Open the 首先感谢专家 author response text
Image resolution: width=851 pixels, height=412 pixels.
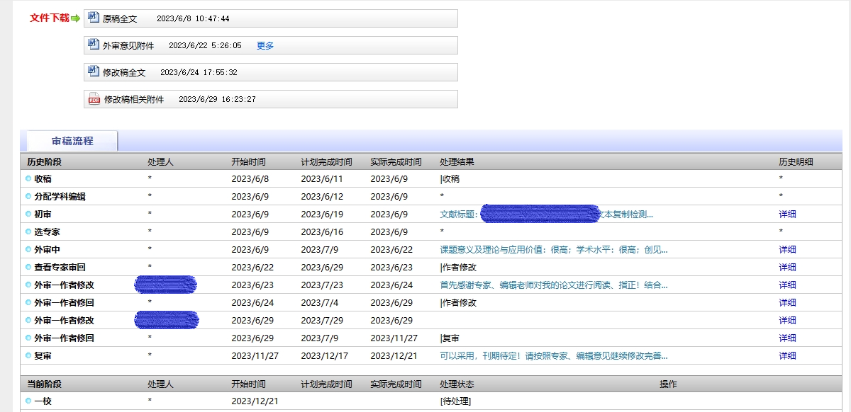tap(553, 285)
